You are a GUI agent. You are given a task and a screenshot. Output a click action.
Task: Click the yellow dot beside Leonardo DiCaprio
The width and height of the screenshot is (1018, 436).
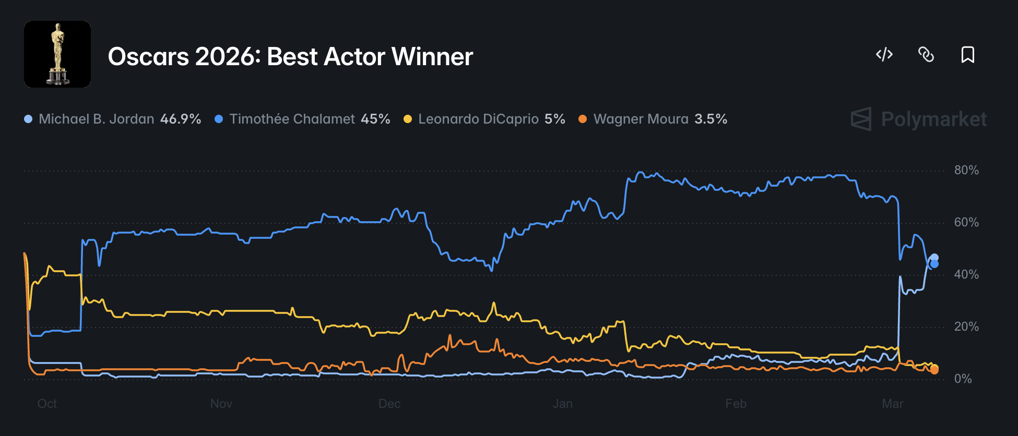[409, 119]
